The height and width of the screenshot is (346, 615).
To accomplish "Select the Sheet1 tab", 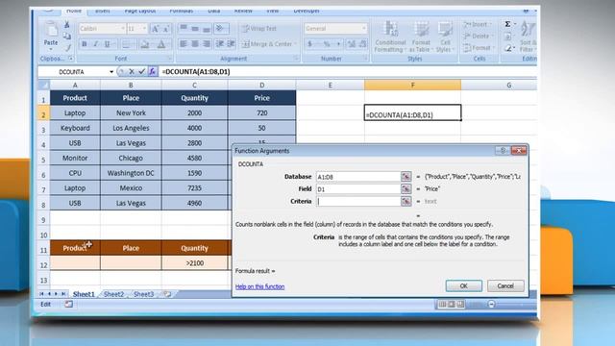I will coord(84,294).
